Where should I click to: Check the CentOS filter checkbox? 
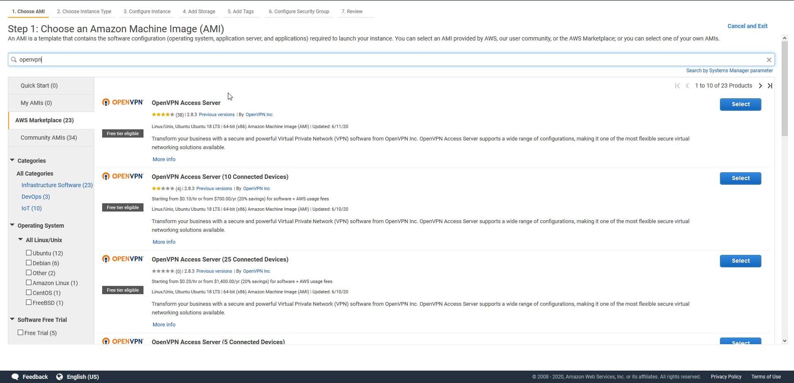click(29, 292)
